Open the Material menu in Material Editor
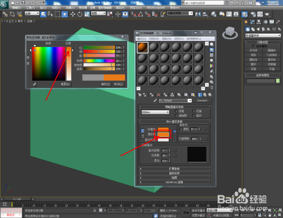 (x=154, y=39)
